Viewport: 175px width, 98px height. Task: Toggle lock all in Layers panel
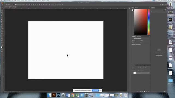coord(140,71)
